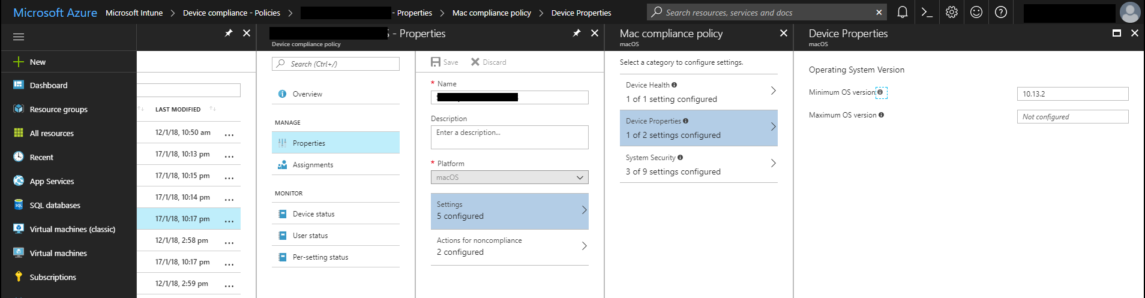Open options for the 17/1/18 10:13 pm row
The height and width of the screenshot is (298, 1145).
pos(229,155)
